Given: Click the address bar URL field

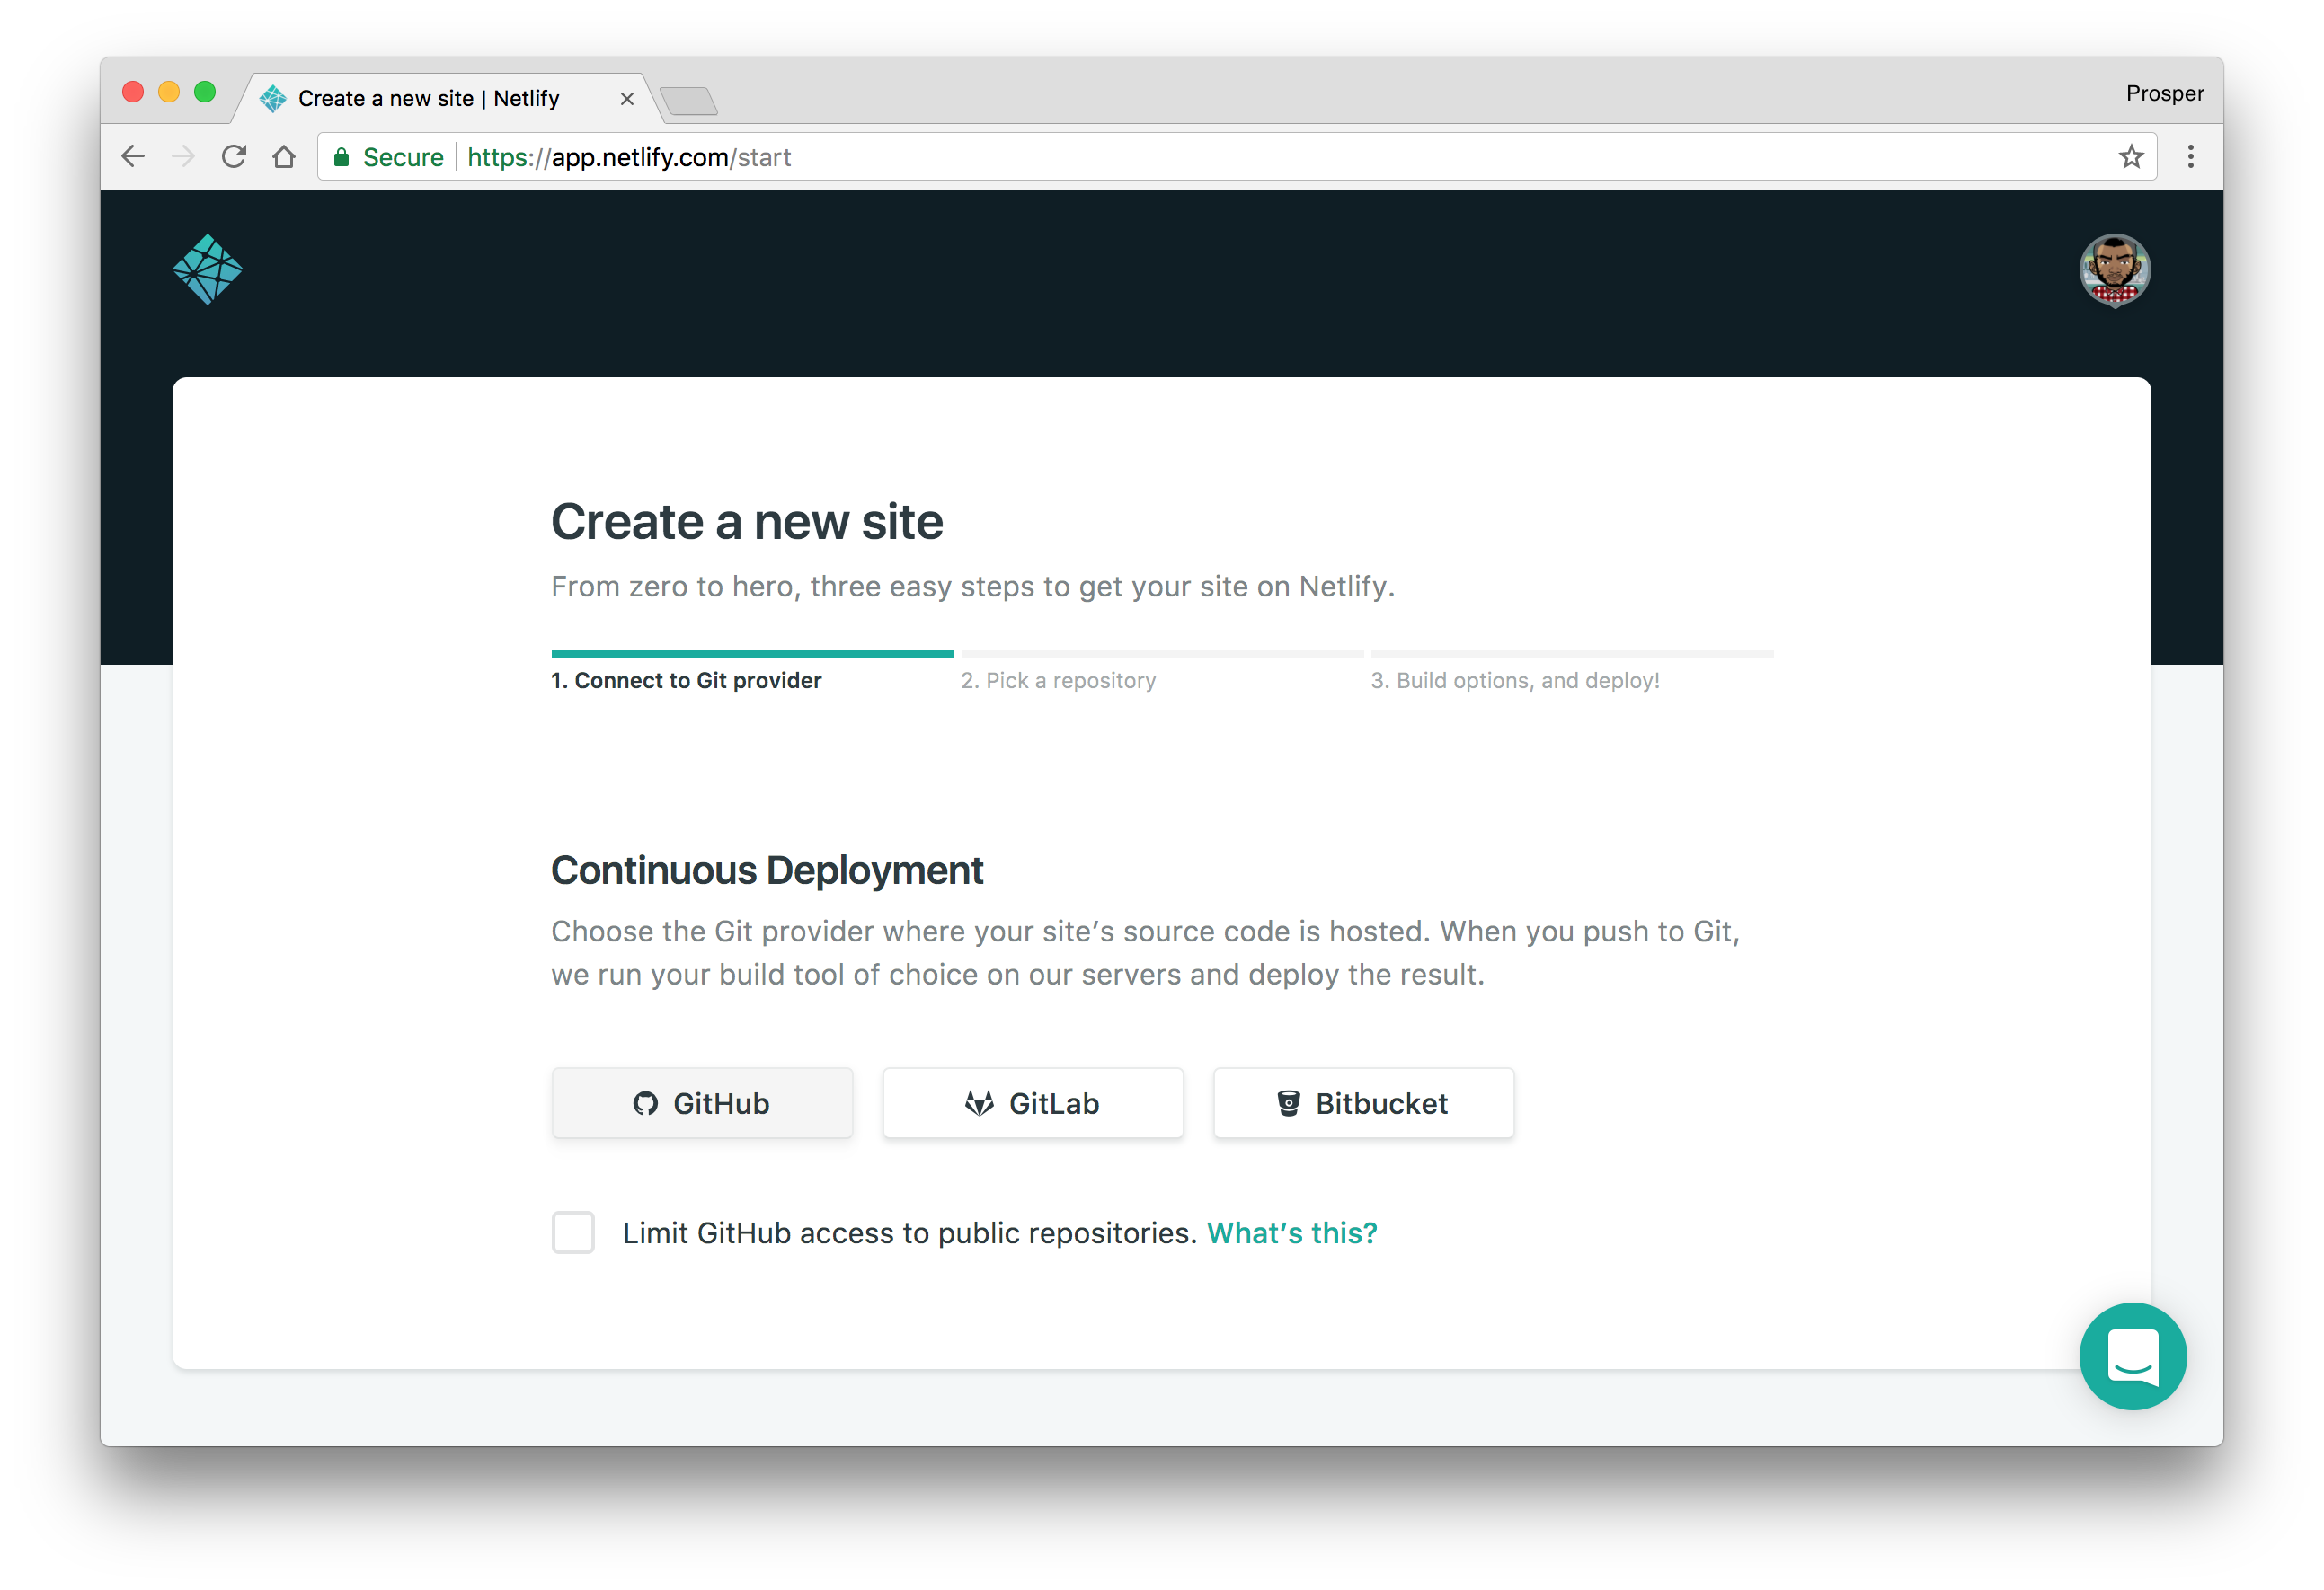Looking at the screenshot, I should pyautogui.click(x=1200, y=157).
